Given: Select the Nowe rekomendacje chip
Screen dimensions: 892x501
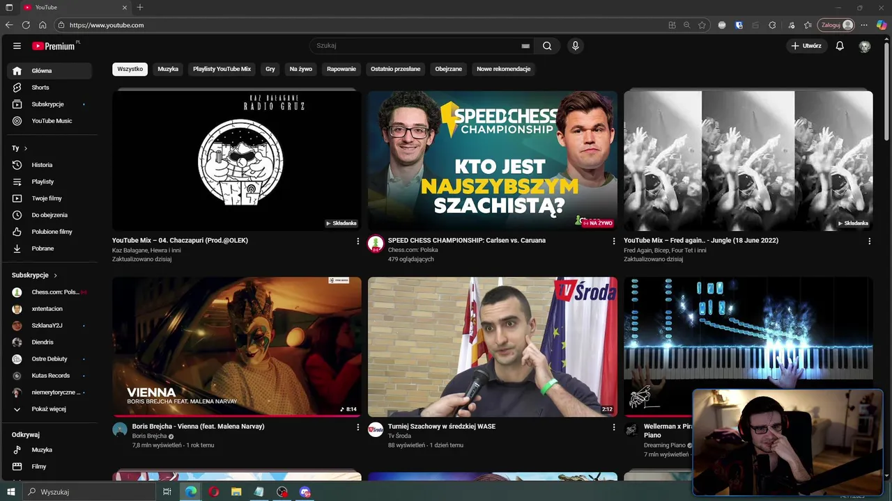Looking at the screenshot, I should (504, 69).
